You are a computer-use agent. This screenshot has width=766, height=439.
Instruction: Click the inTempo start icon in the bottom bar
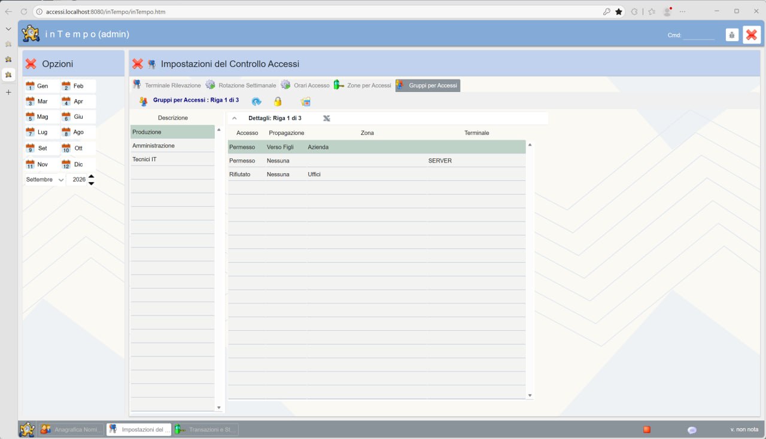click(x=27, y=429)
